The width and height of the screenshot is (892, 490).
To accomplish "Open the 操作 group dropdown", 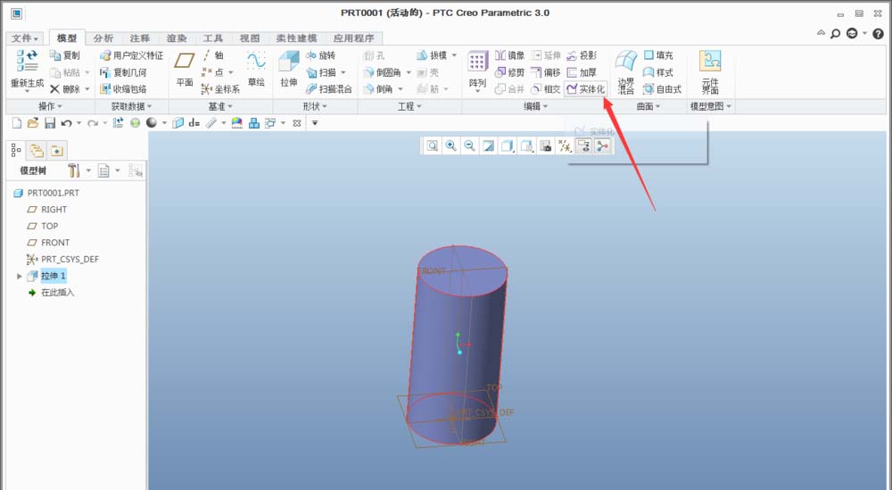I will click(49, 106).
